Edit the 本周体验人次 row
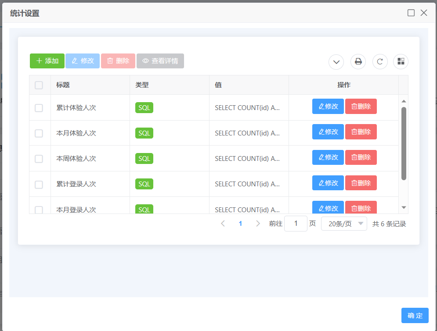The width and height of the screenshot is (437, 331). [328, 157]
